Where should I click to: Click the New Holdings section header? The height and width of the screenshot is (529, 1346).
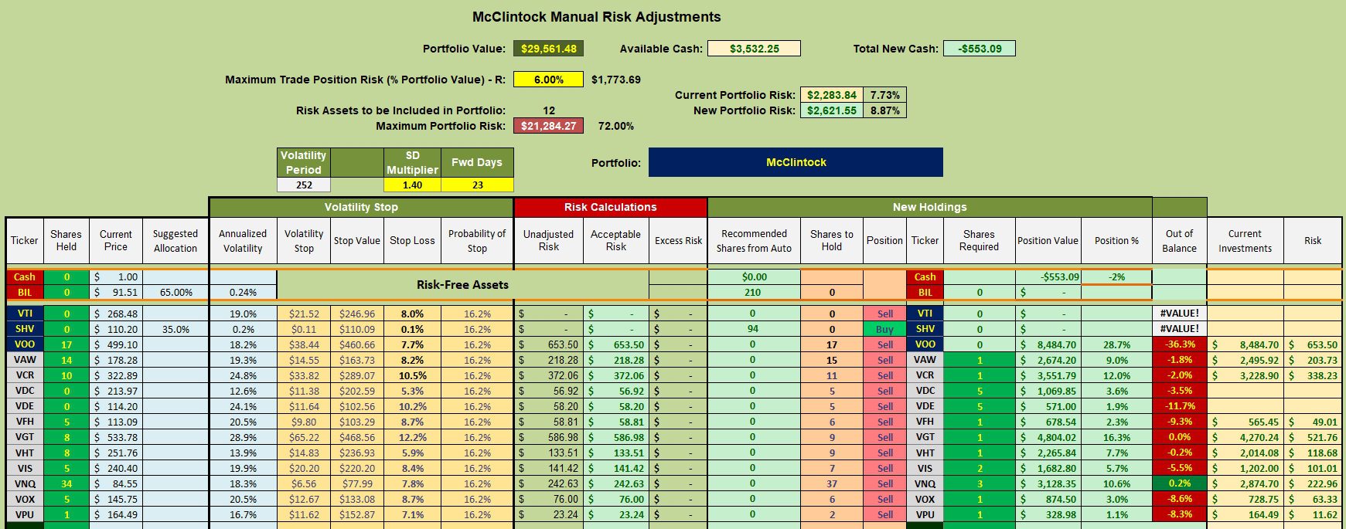[929, 207]
